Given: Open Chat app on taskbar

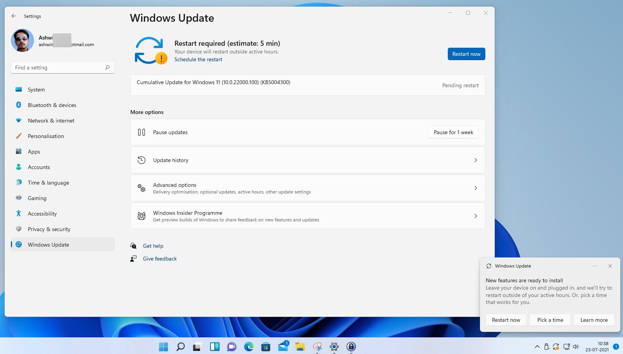Looking at the screenshot, I should click(x=232, y=347).
